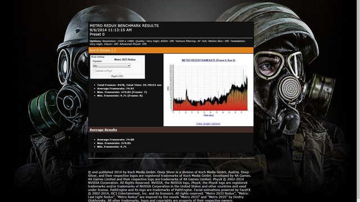
Task: Click the orange Run 0 (Scene 1) bar
Action: [171, 50]
